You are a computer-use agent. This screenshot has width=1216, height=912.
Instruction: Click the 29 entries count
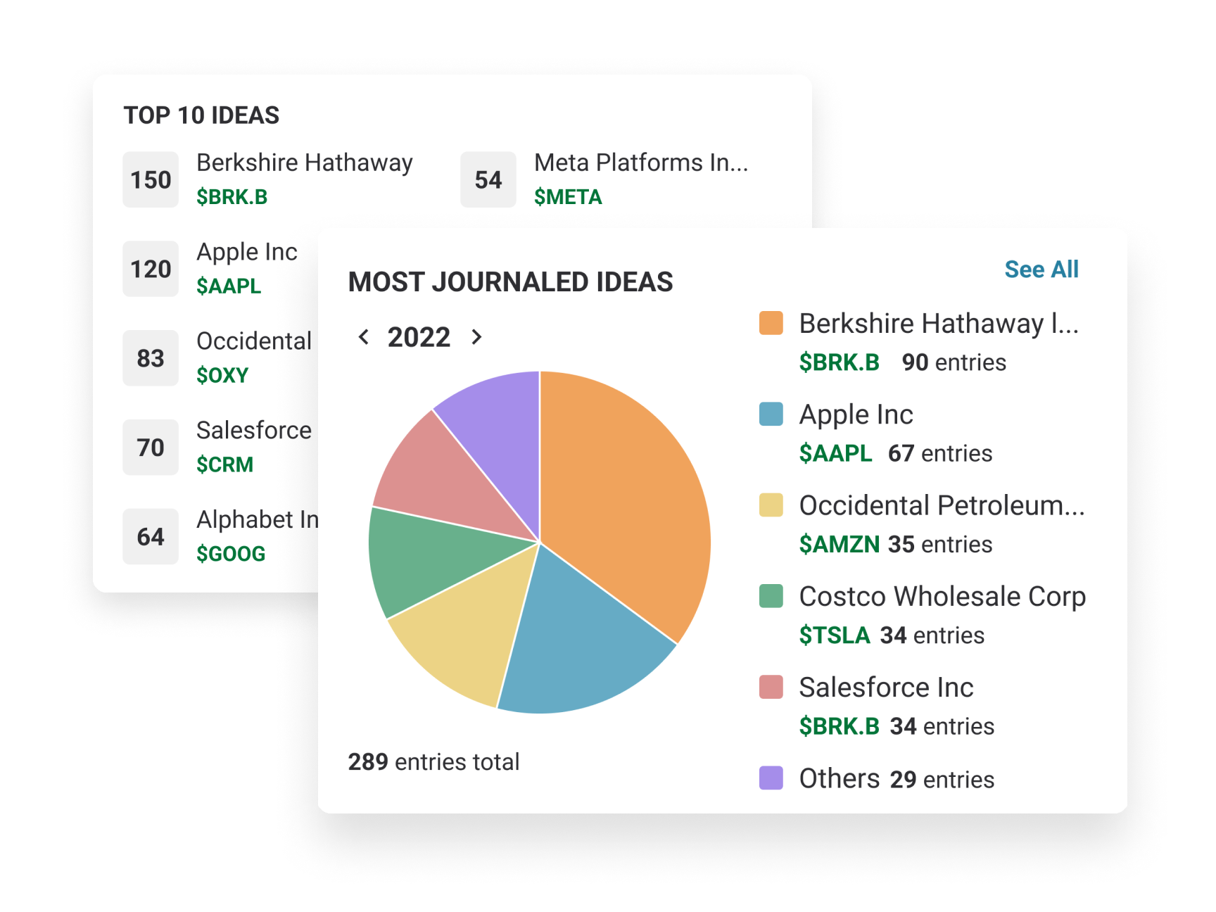click(x=942, y=780)
